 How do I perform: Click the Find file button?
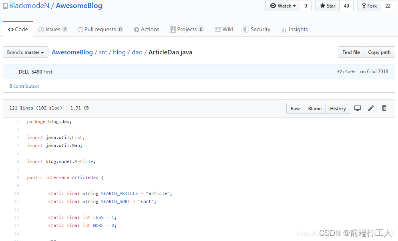[351, 52]
